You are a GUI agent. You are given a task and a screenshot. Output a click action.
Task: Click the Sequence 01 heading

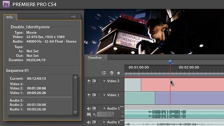pos(17,71)
